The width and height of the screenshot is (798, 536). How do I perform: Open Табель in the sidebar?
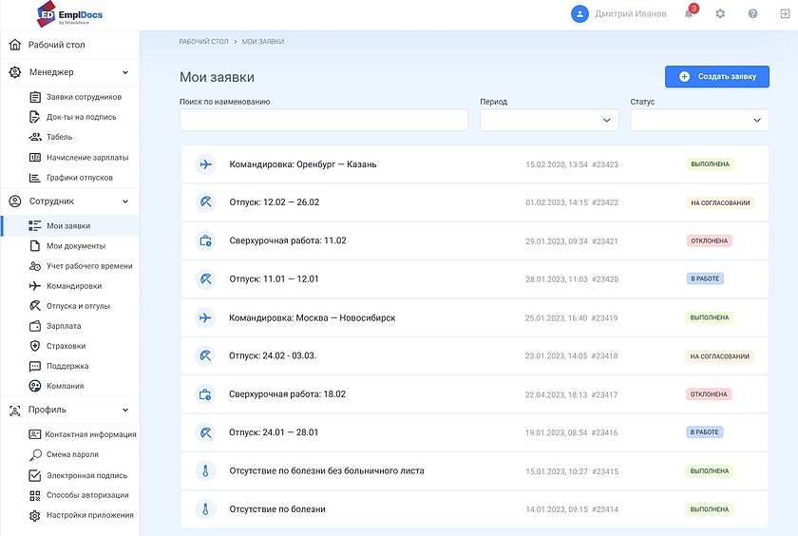pos(59,137)
